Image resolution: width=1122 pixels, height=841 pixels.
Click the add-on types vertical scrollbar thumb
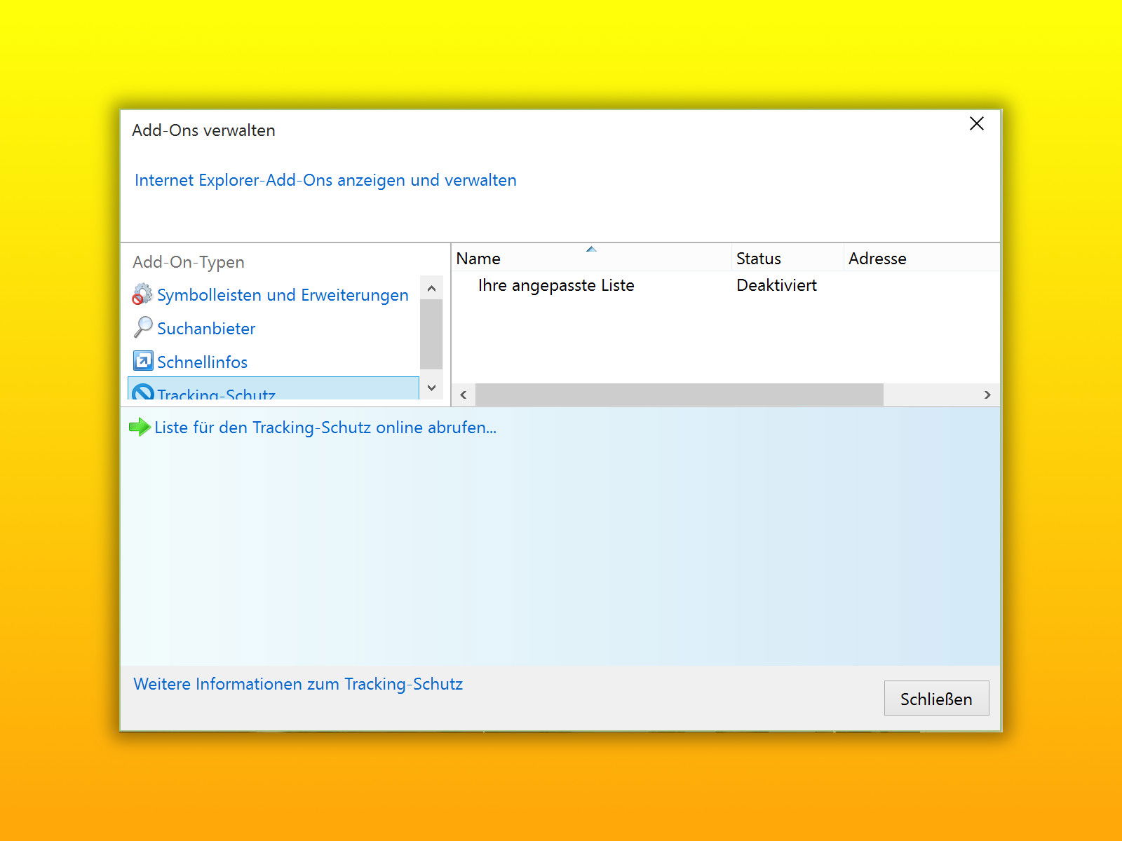tap(431, 334)
